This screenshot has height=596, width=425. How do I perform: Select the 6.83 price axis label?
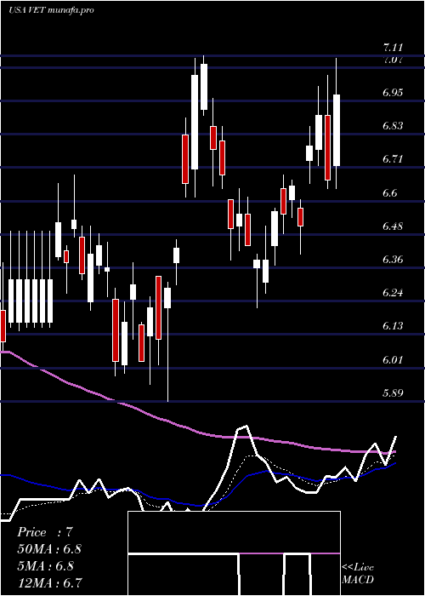(393, 126)
